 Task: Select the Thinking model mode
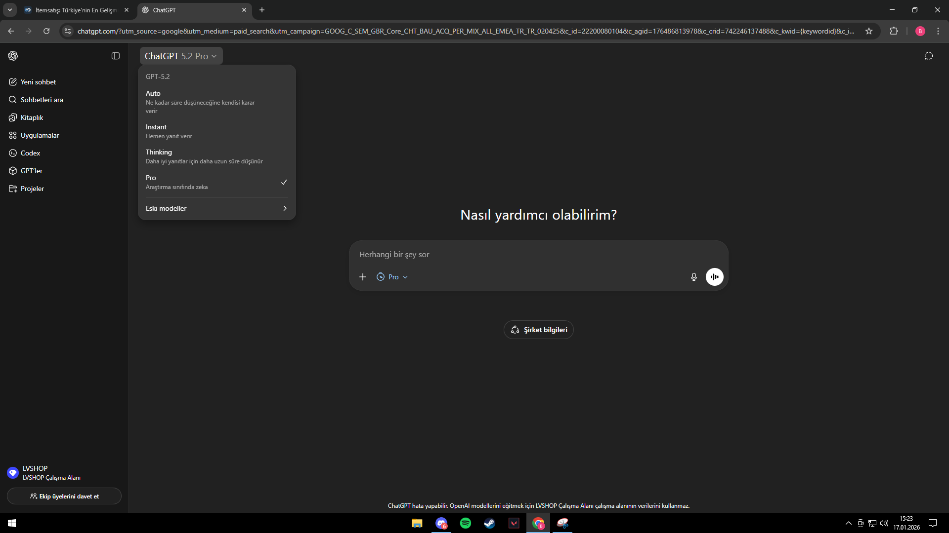(216, 156)
